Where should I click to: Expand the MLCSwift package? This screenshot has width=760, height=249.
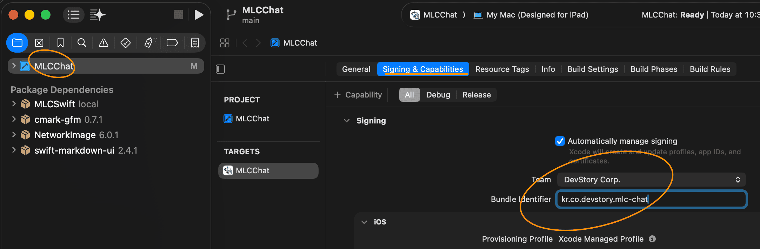click(x=14, y=104)
